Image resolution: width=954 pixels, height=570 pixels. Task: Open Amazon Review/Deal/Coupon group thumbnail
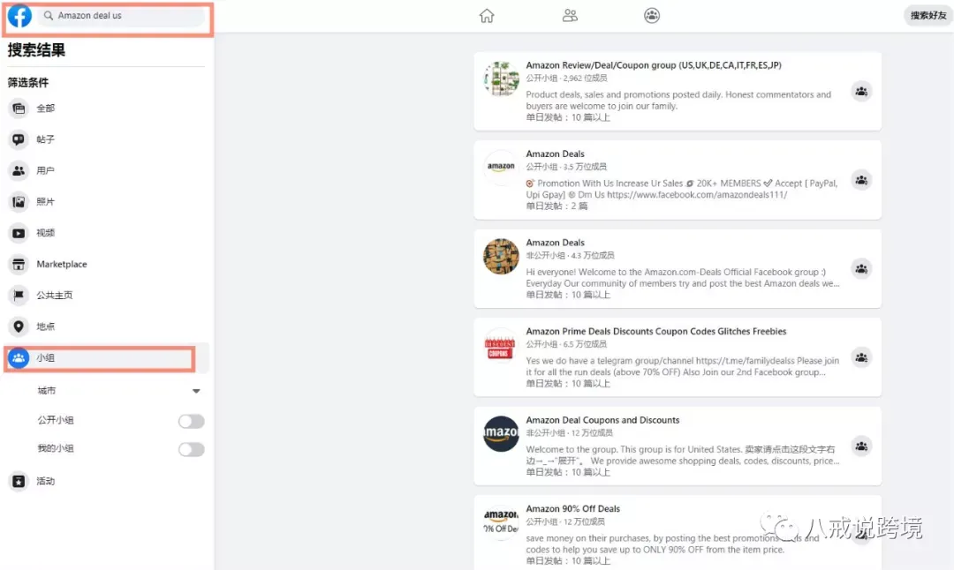tap(501, 79)
